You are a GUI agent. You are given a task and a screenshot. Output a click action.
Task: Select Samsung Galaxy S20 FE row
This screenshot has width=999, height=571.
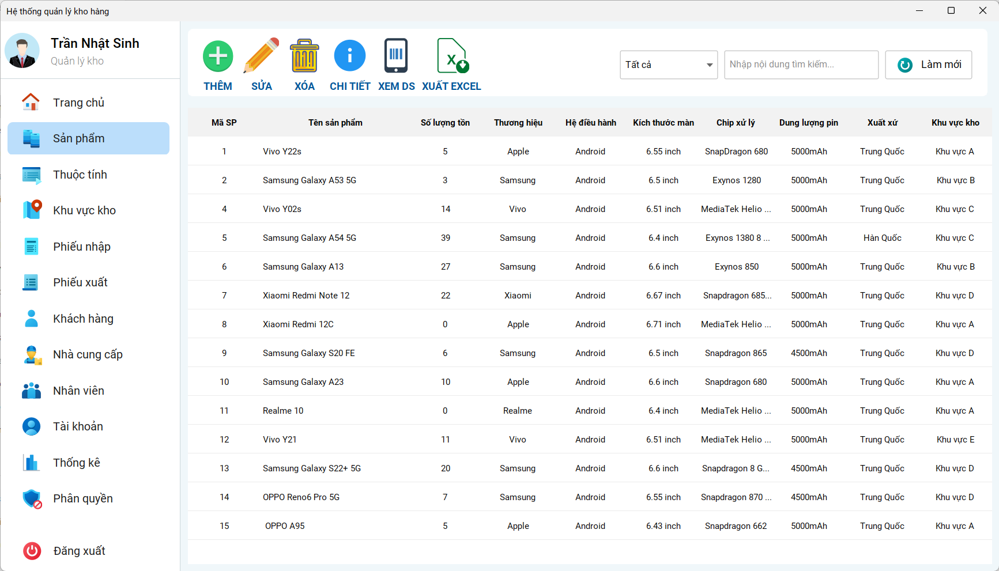click(x=590, y=353)
